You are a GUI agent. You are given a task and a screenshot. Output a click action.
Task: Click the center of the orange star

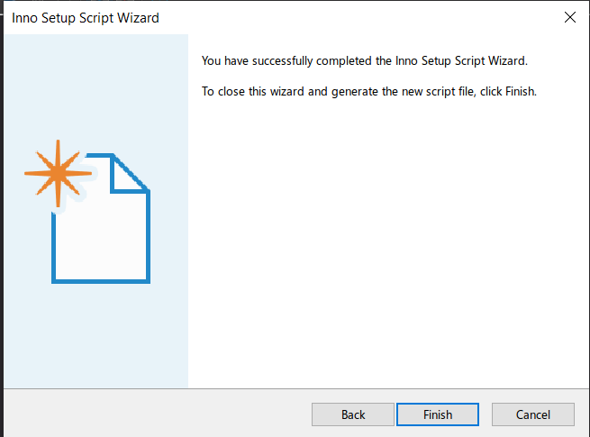(58, 174)
